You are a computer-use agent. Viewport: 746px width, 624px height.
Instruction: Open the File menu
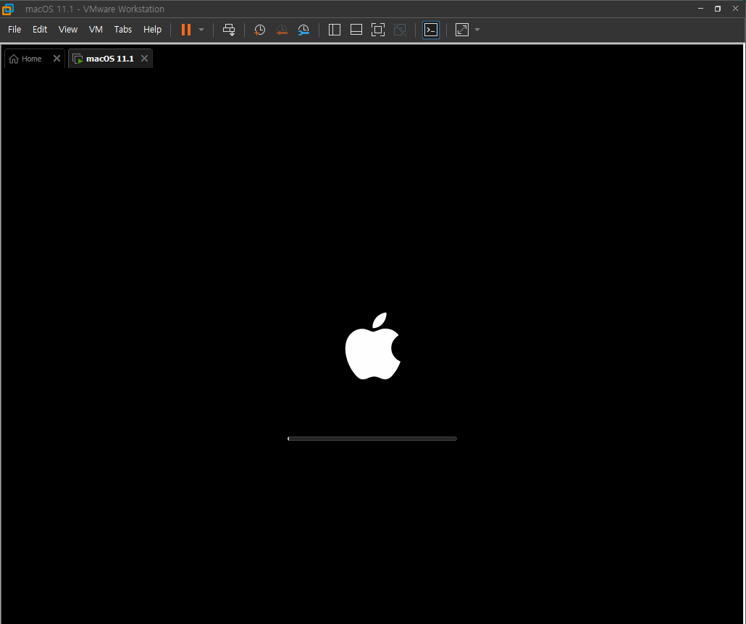14,30
